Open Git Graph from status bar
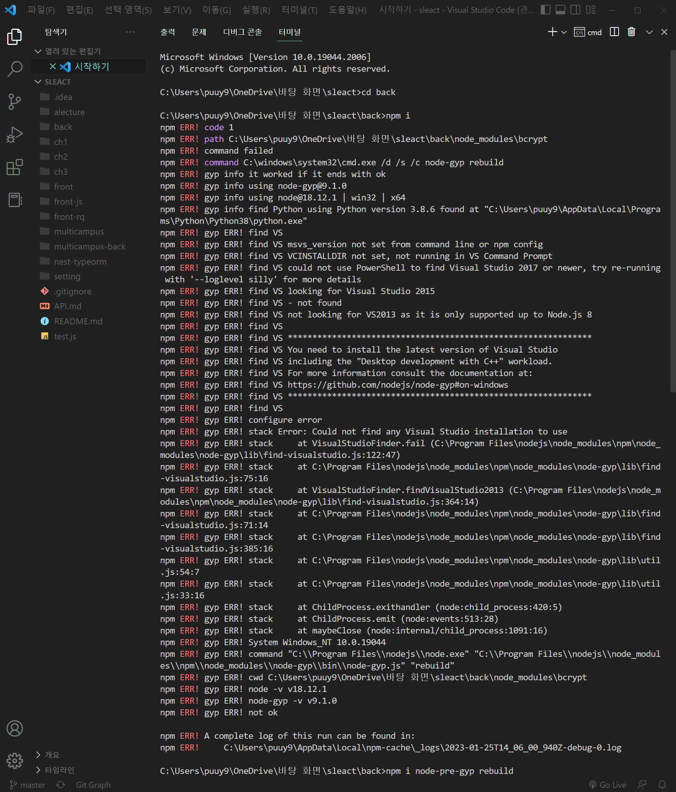The width and height of the screenshot is (676, 792). coord(93,785)
